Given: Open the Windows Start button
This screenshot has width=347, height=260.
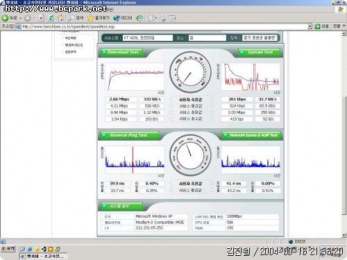Looking at the screenshot, I should pos(8,249).
